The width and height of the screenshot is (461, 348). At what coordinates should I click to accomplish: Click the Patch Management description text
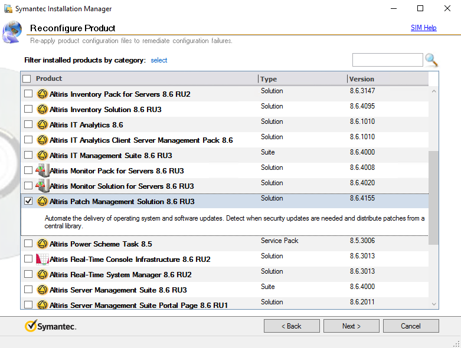[x=234, y=222]
